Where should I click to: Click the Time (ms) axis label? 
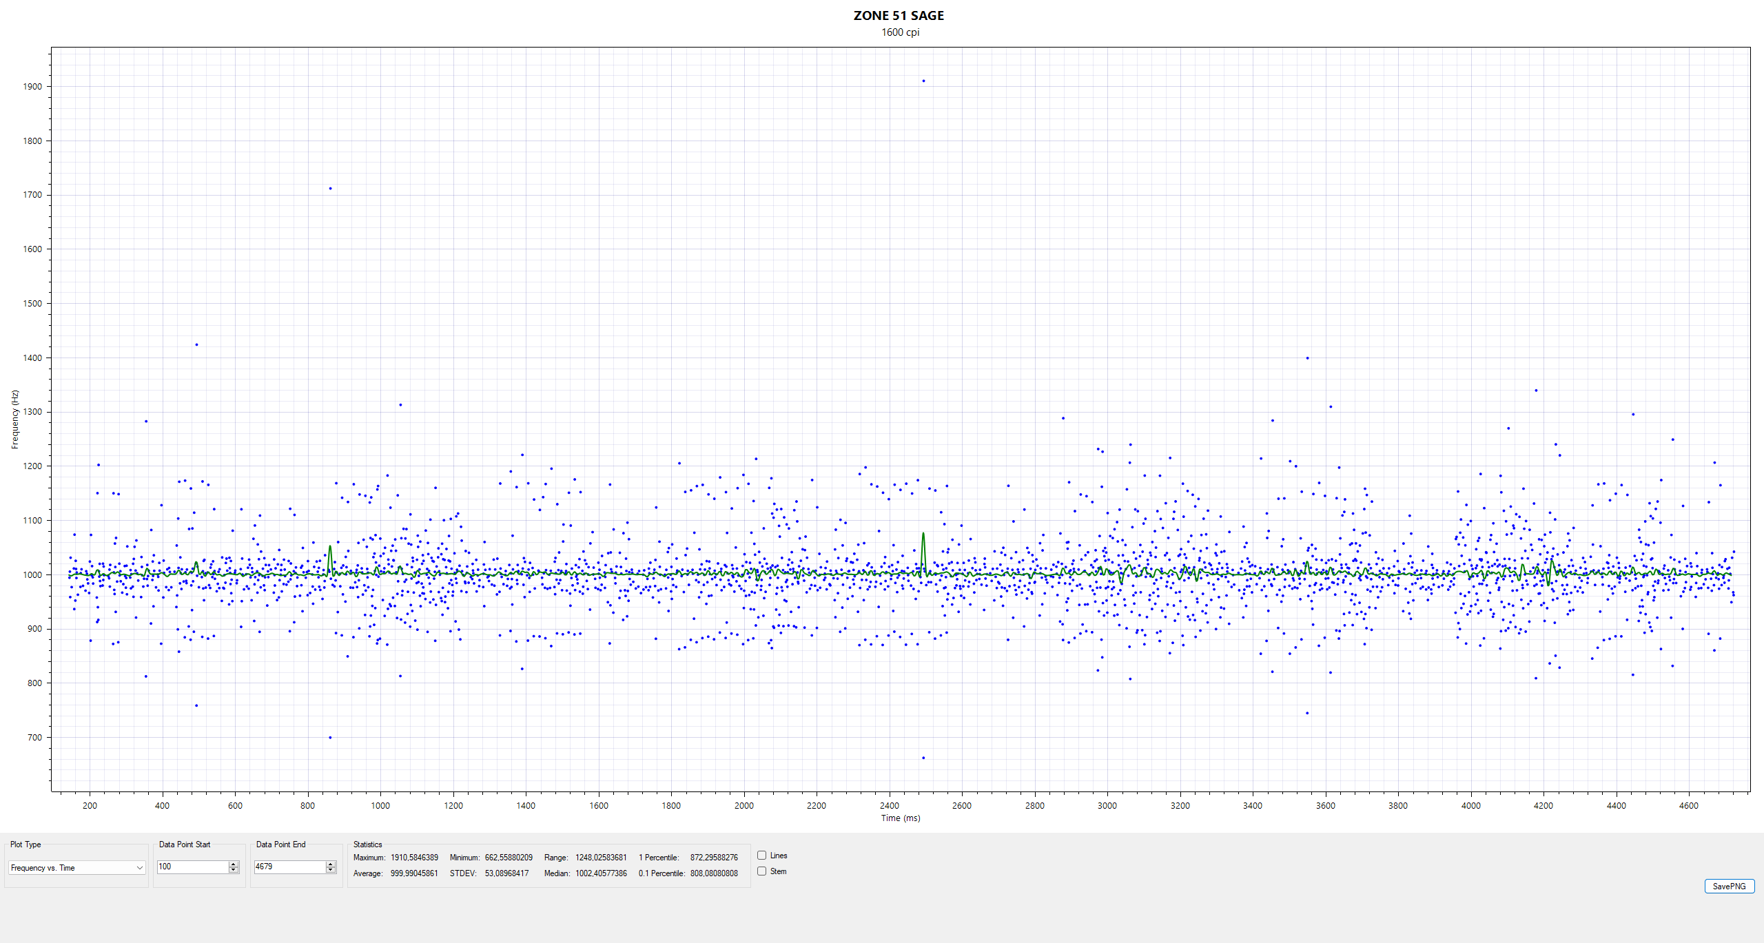(900, 818)
